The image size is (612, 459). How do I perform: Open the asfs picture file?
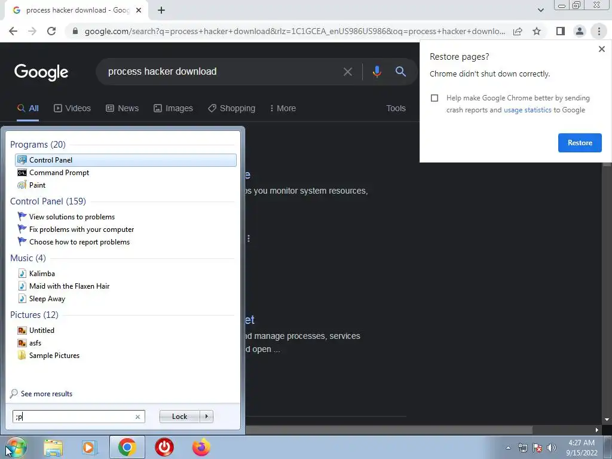[126, 342]
